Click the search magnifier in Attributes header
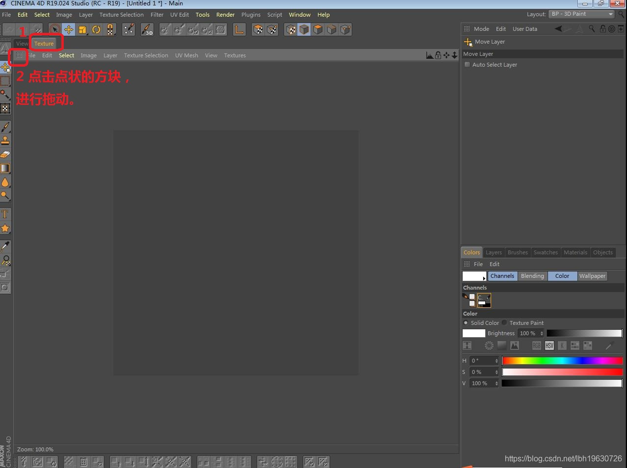This screenshot has height=468, width=627. 592,29
